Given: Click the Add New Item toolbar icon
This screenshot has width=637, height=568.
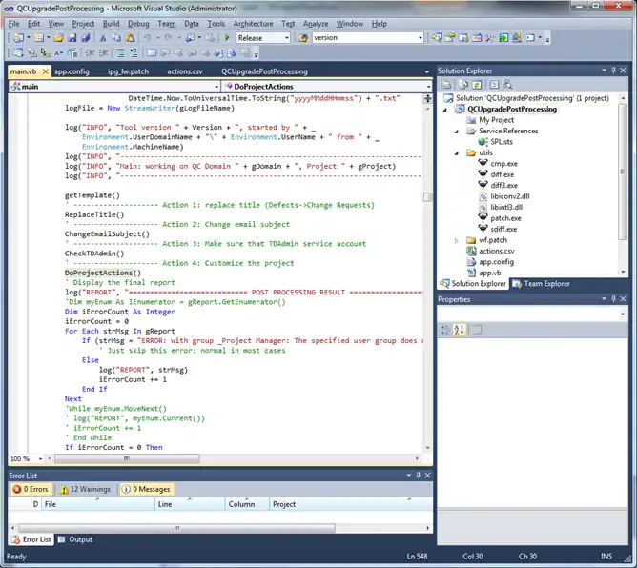Looking at the screenshot, I should (38, 38).
